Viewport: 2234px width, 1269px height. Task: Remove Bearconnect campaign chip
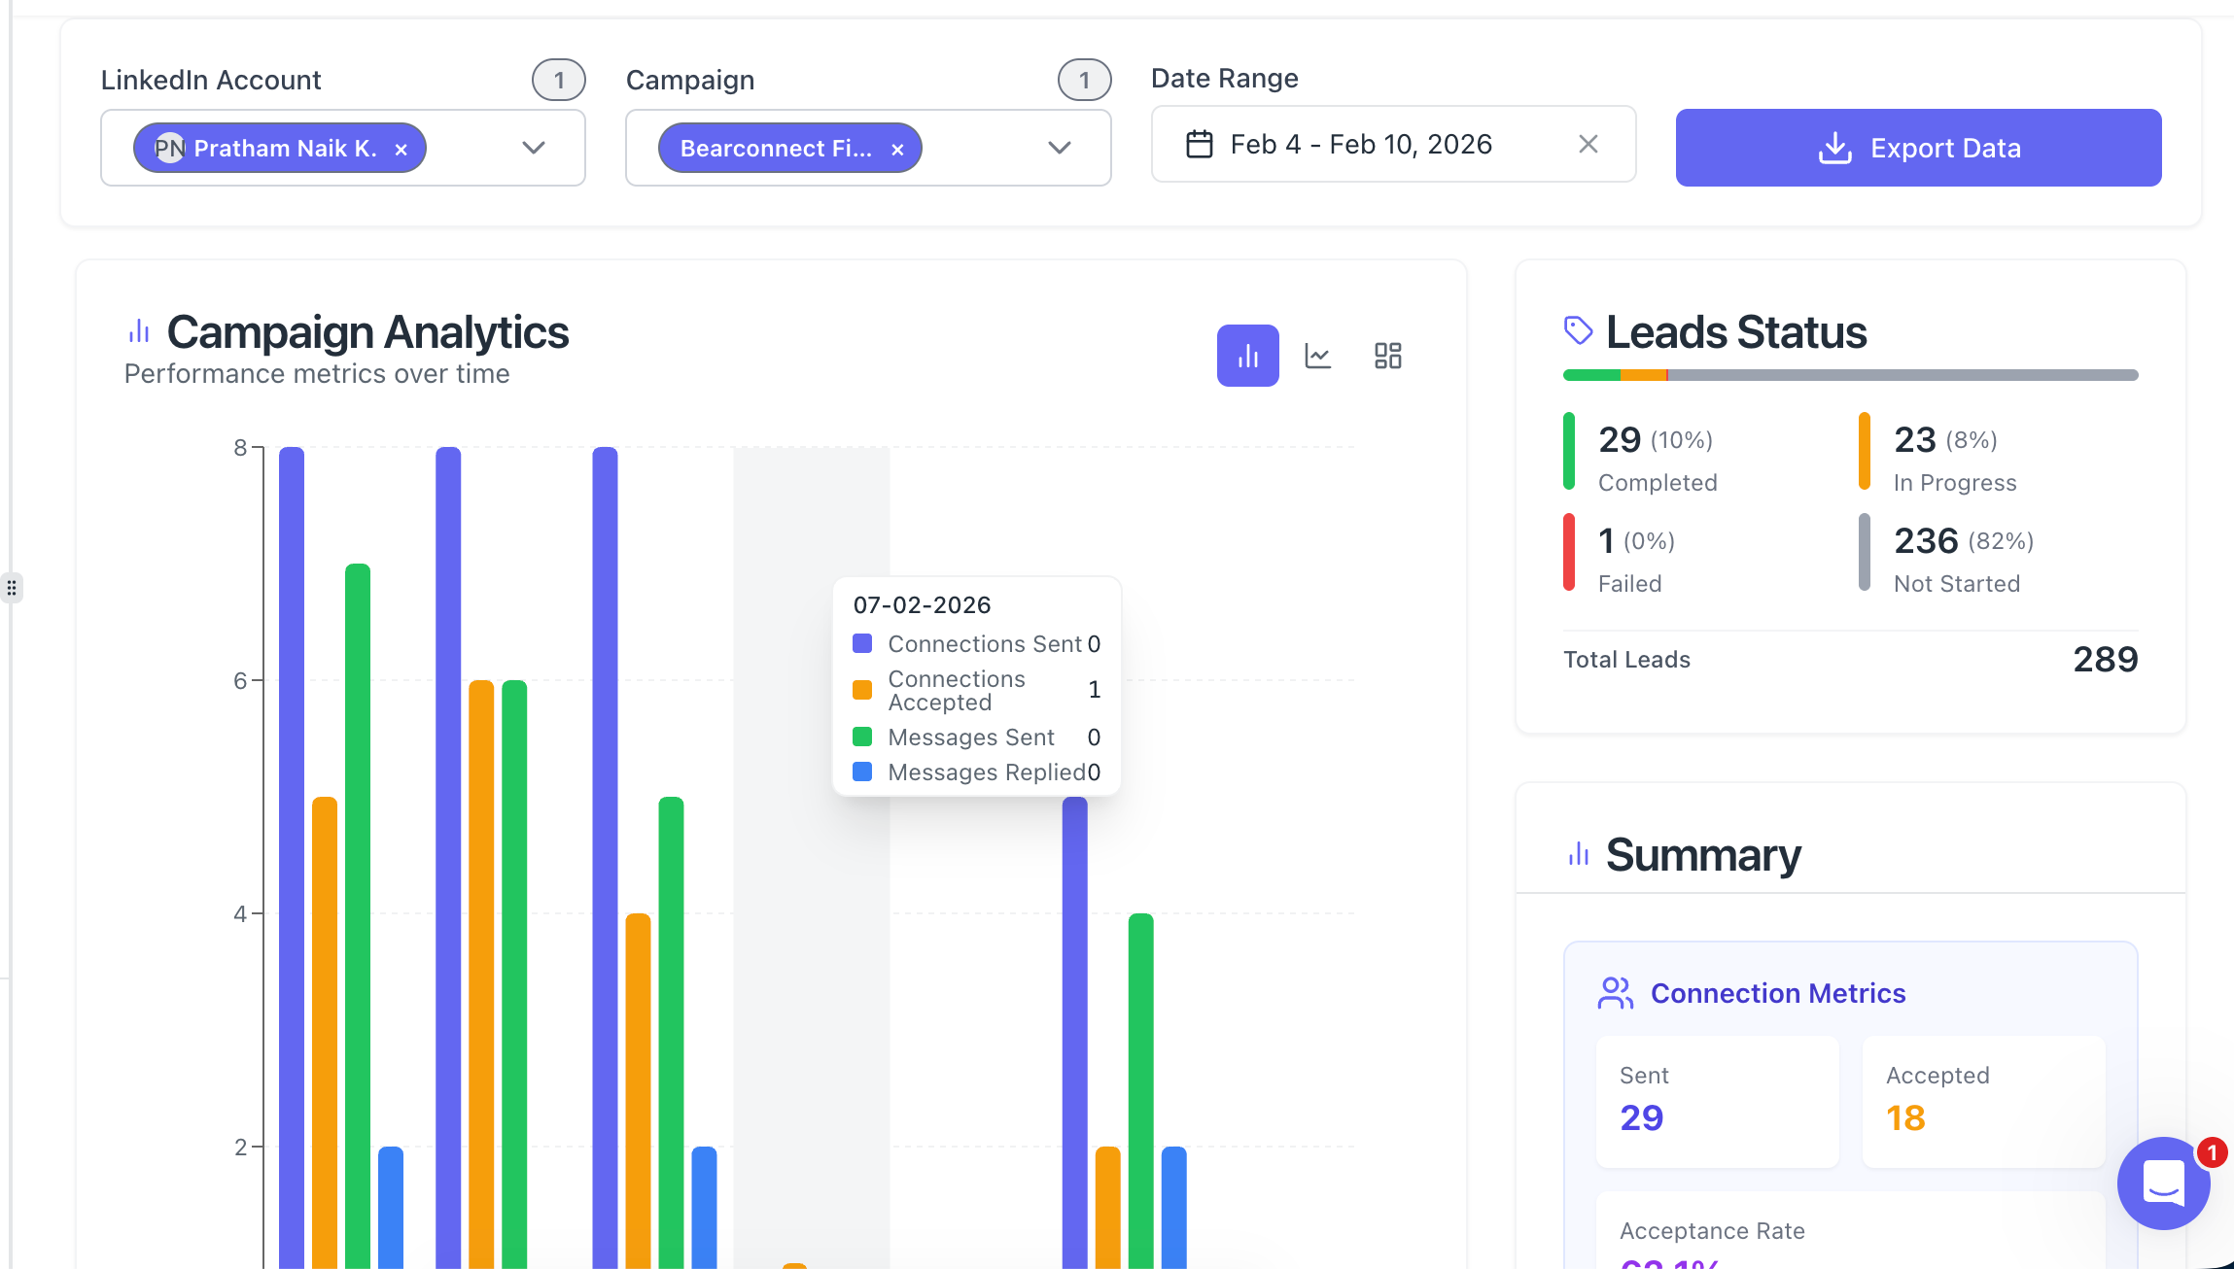pos(897,150)
